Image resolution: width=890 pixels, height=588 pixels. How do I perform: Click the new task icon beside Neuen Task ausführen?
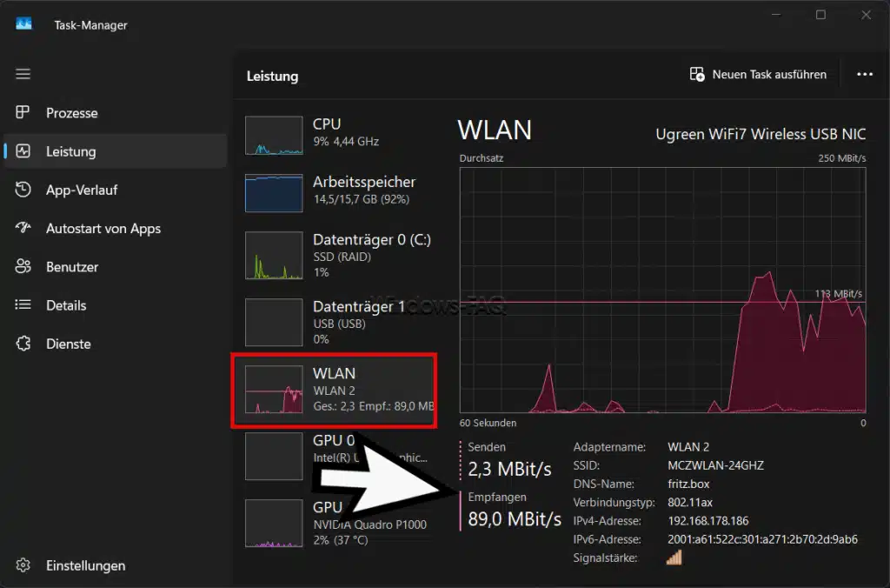click(x=697, y=75)
